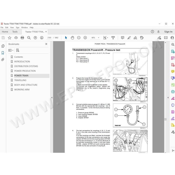
Task: Click the Save file icon
Action: (x=3, y=38)
